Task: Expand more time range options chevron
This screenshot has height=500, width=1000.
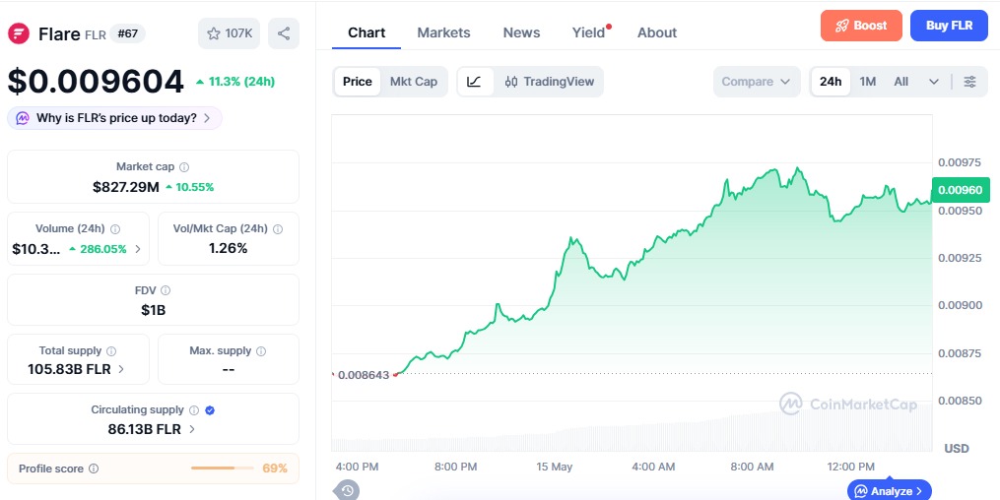Action: pos(934,82)
